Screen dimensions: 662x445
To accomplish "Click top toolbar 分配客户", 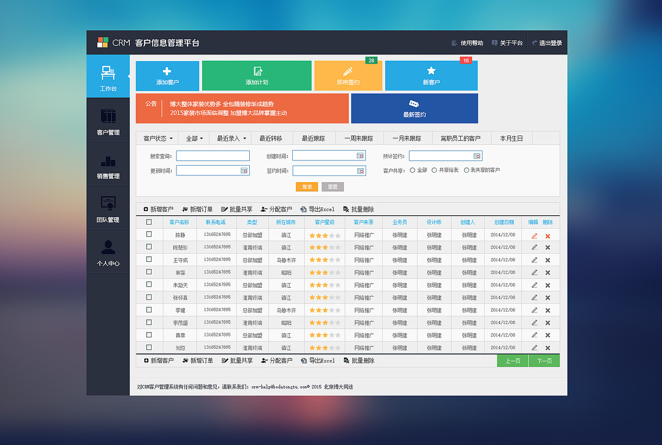I will point(276,210).
